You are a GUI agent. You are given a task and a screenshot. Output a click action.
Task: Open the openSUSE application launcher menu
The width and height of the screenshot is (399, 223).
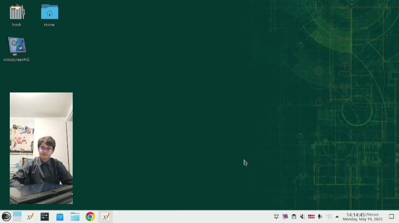pos(7,216)
